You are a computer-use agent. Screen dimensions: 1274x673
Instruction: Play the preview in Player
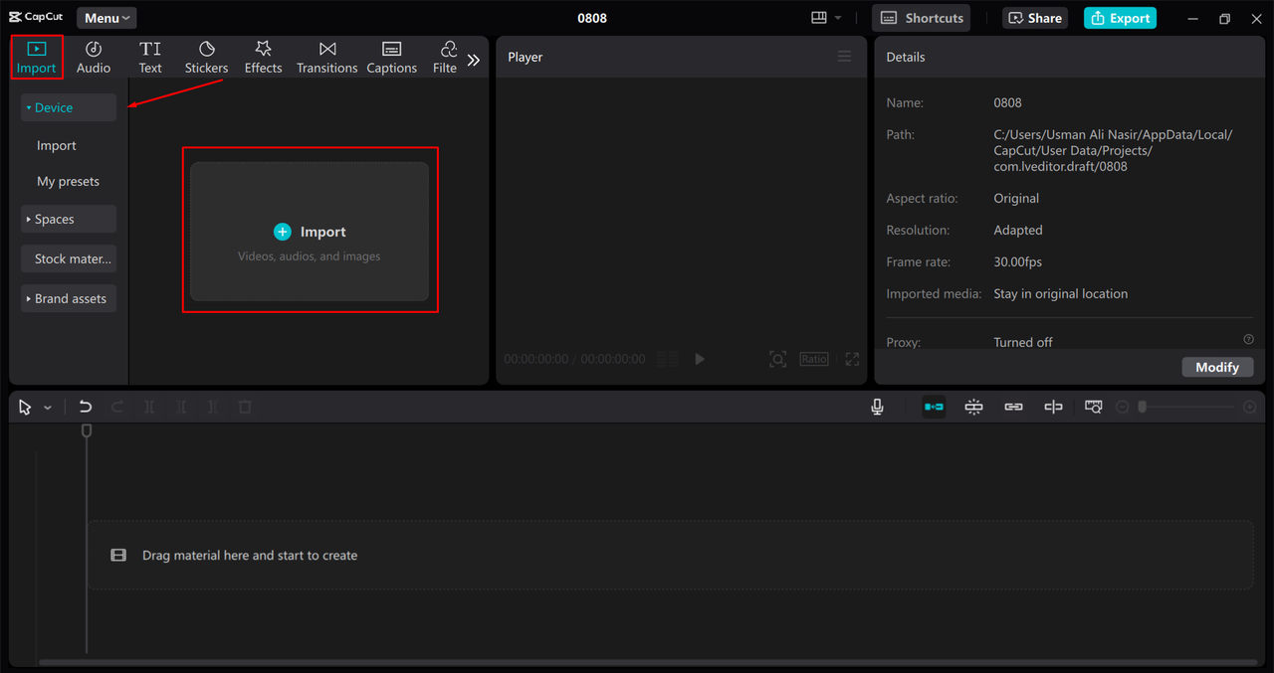[700, 359]
